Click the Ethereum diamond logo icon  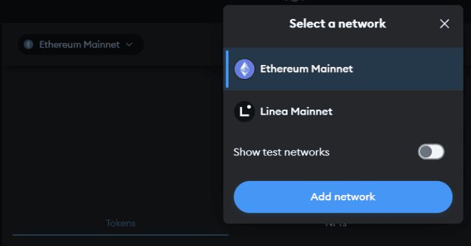pyautogui.click(x=244, y=69)
